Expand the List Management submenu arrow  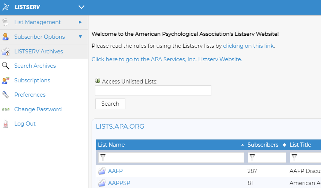(80, 22)
